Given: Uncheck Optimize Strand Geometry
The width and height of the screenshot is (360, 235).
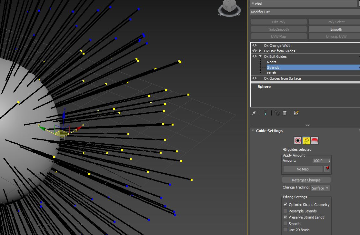Looking at the screenshot, I should pos(285,205).
